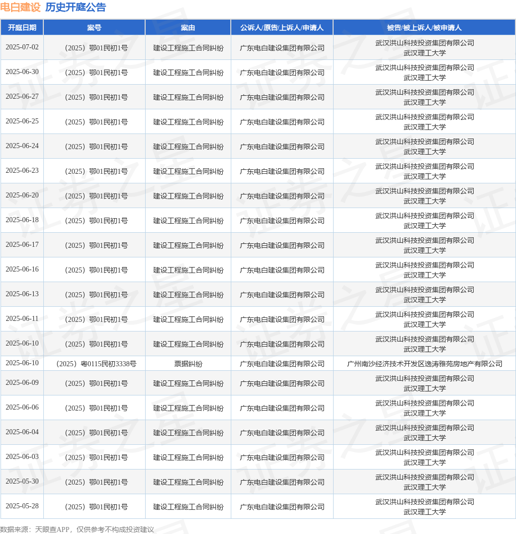Click 武汉理工大学 in the 2025-05-30 row
This screenshot has width=516, height=534.
pyautogui.click(x=424, y=487)
